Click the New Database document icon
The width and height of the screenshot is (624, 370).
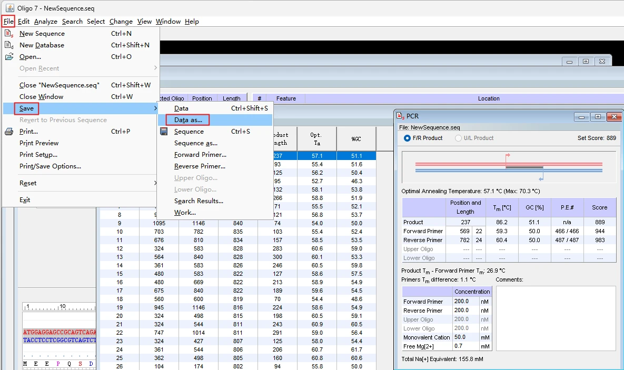pos(9,45)
